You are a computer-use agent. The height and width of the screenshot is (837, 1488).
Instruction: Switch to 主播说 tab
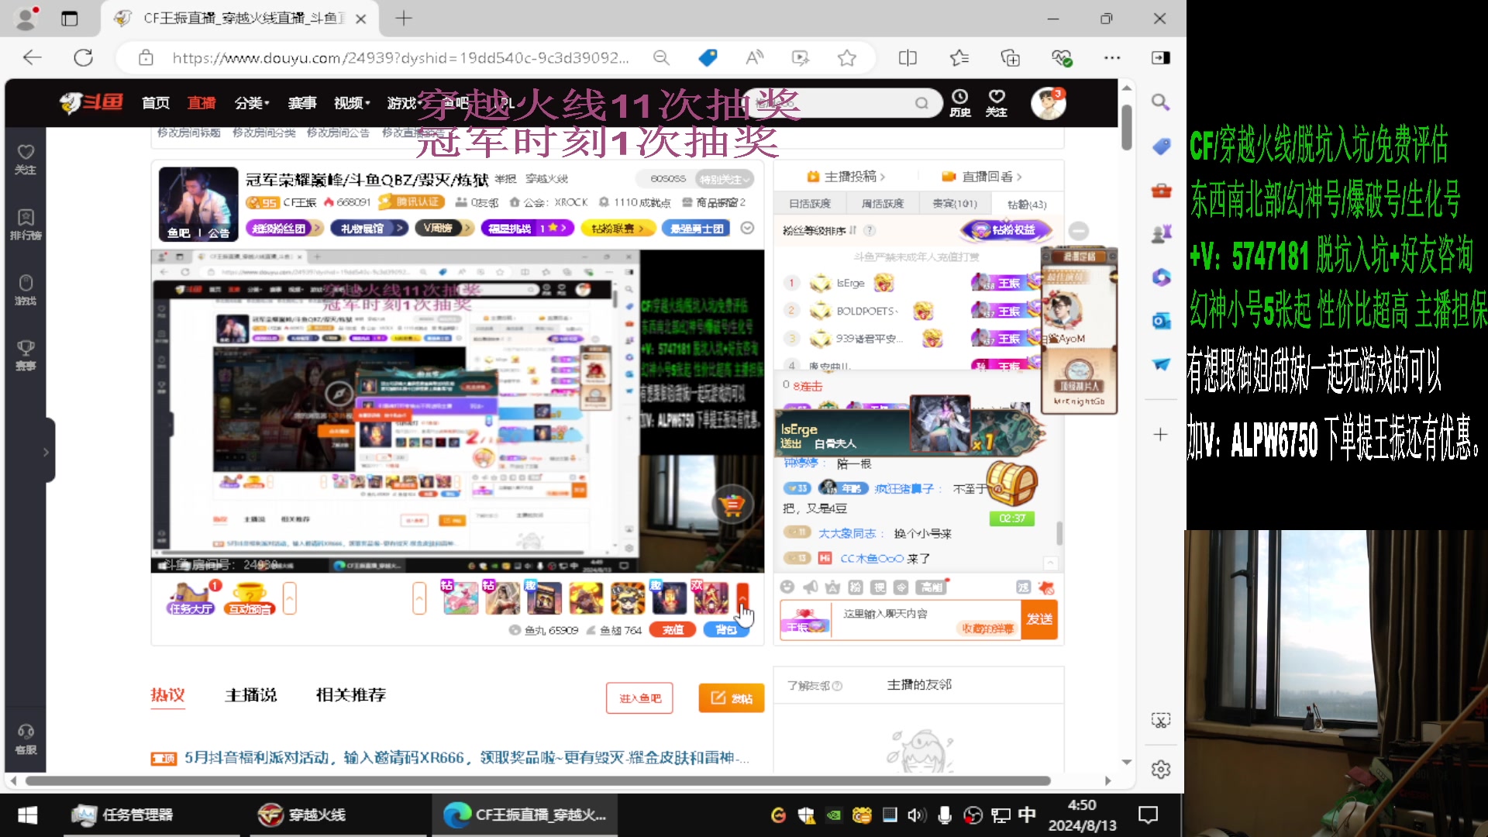pos(250,695)
